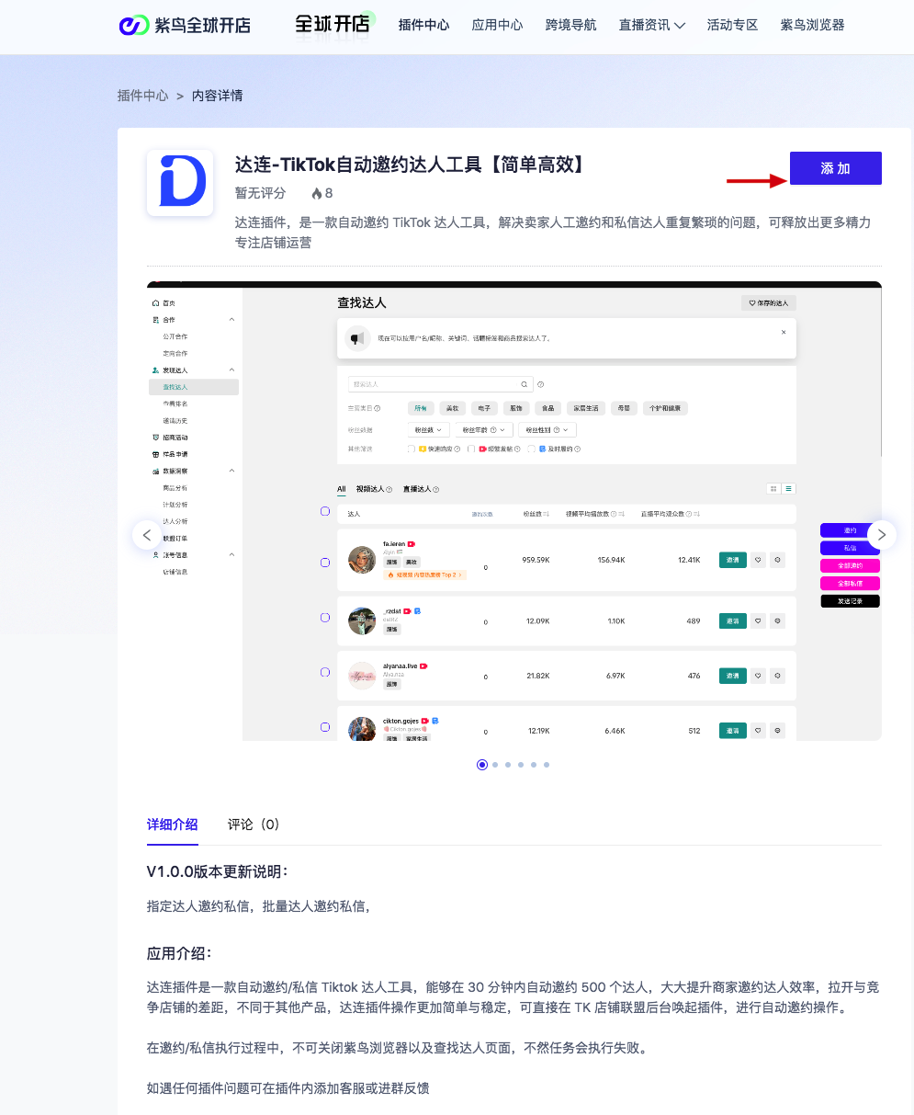Click help icon next to 直播达人 tab
Image resolution: width=914 pixels, height=1115 pixels.
pos(435,490)
